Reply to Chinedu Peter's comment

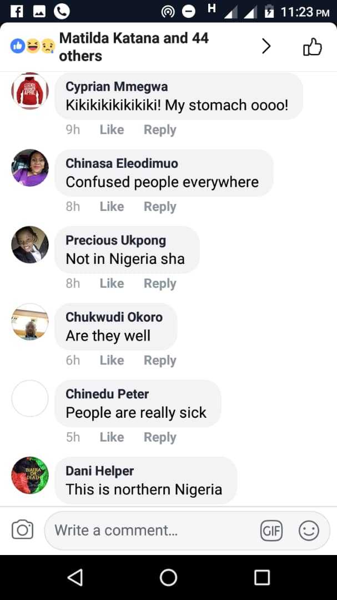(x=160, y=437)
